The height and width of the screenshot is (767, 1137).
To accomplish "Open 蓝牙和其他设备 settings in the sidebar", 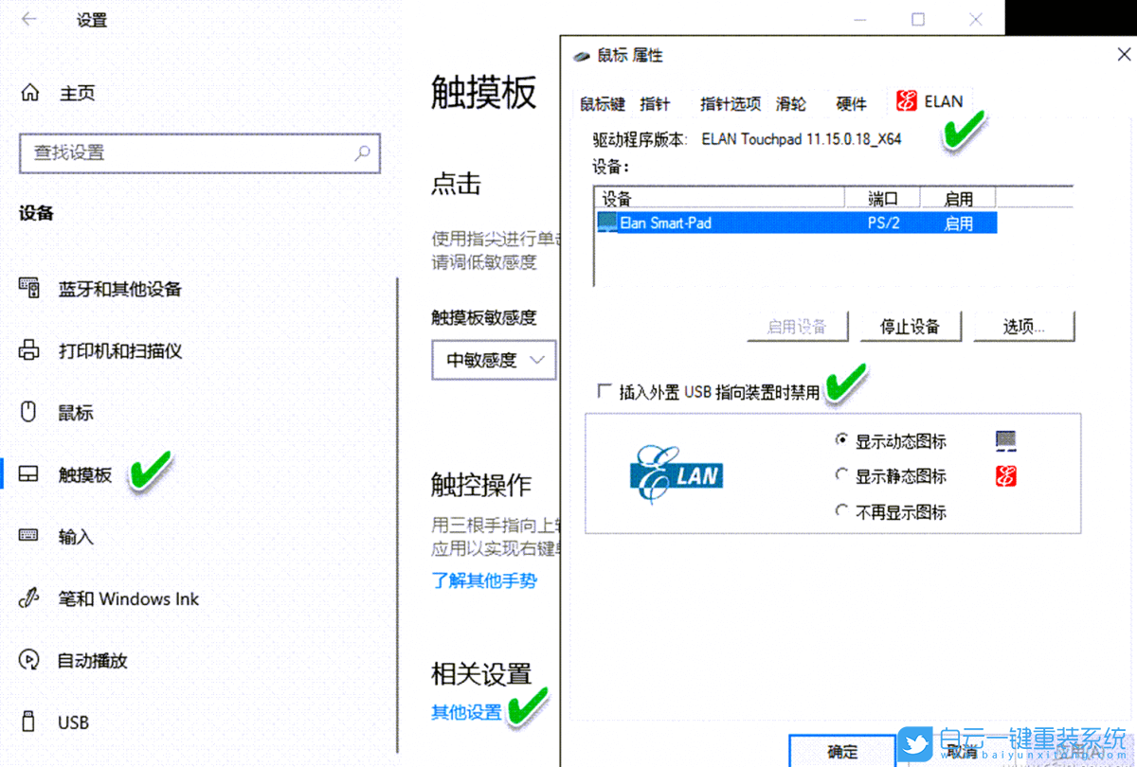I will click(x=27, y=289).
